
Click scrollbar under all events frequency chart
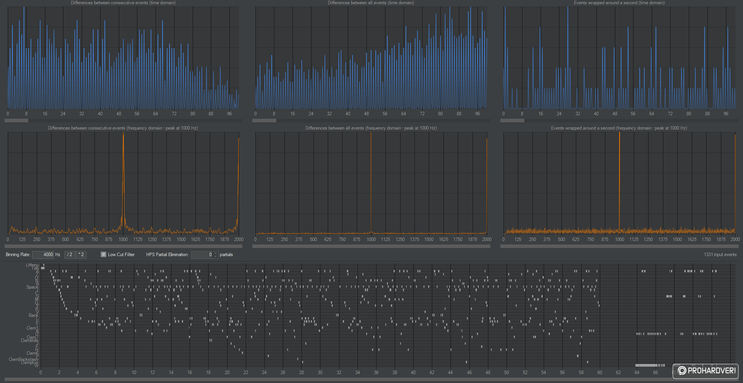tap(371, 246)
